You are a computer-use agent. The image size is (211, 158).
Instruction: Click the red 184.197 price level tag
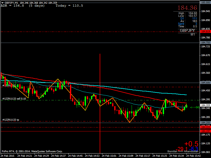click(x=205, y=131)
